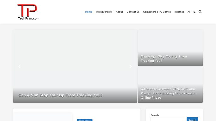Open the Internet category
This screenshot has width=216, height=121.
pos(179,12)
